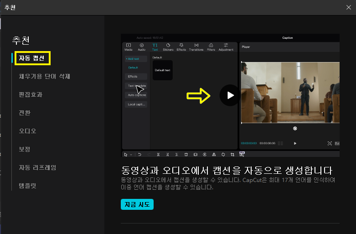Play the auto caption preview video

[230, 95]
